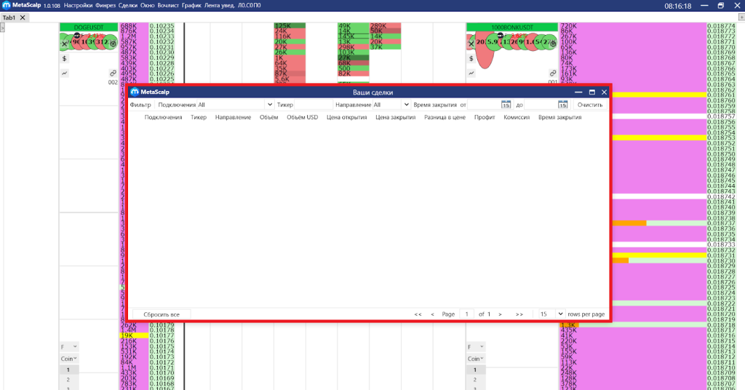Image resolution: width=745 pixels, height=390 pixels.
Task: Click price level 0.10235 in DOGEUSDT order book
Action: click(162, 25)
